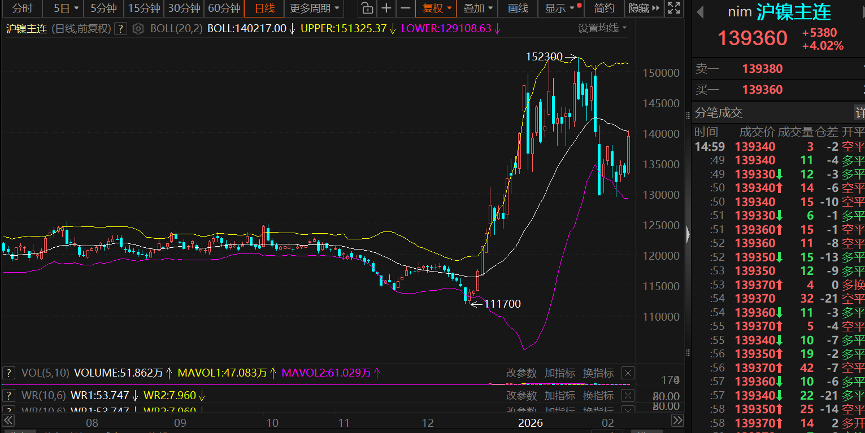Image resolution: width=865 pixels, height=433 pixels.
Task: Zoom out the chart with minus icon
Action: click(405, 8)
